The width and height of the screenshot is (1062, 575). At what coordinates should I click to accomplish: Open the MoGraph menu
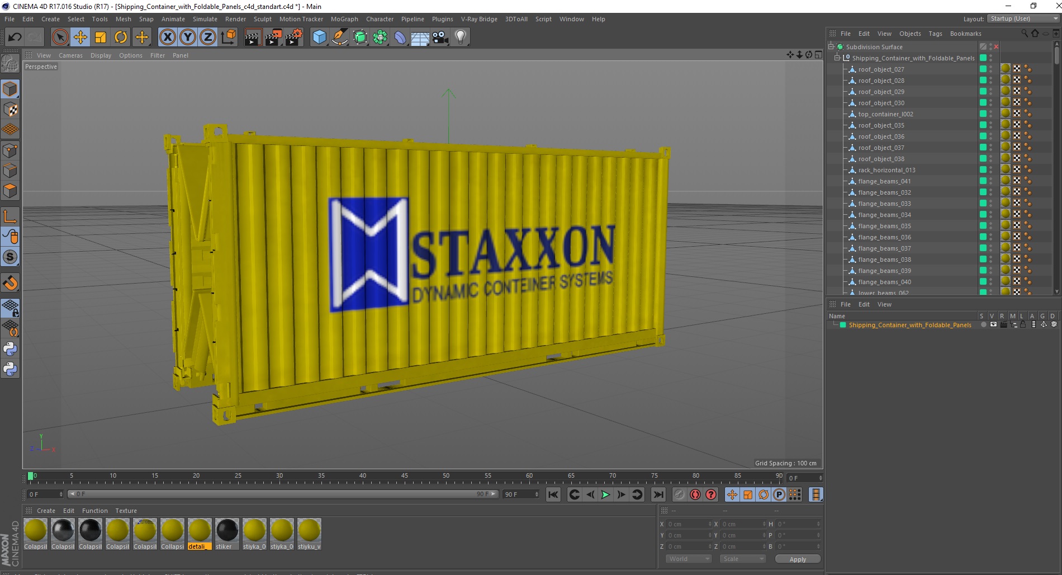click(x=344, y=19)
